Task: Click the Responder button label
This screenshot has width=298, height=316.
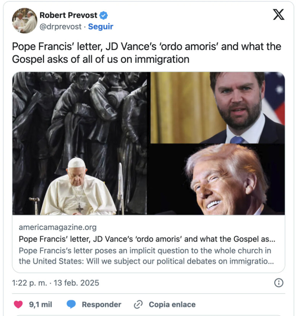Action: click(101, 304)
